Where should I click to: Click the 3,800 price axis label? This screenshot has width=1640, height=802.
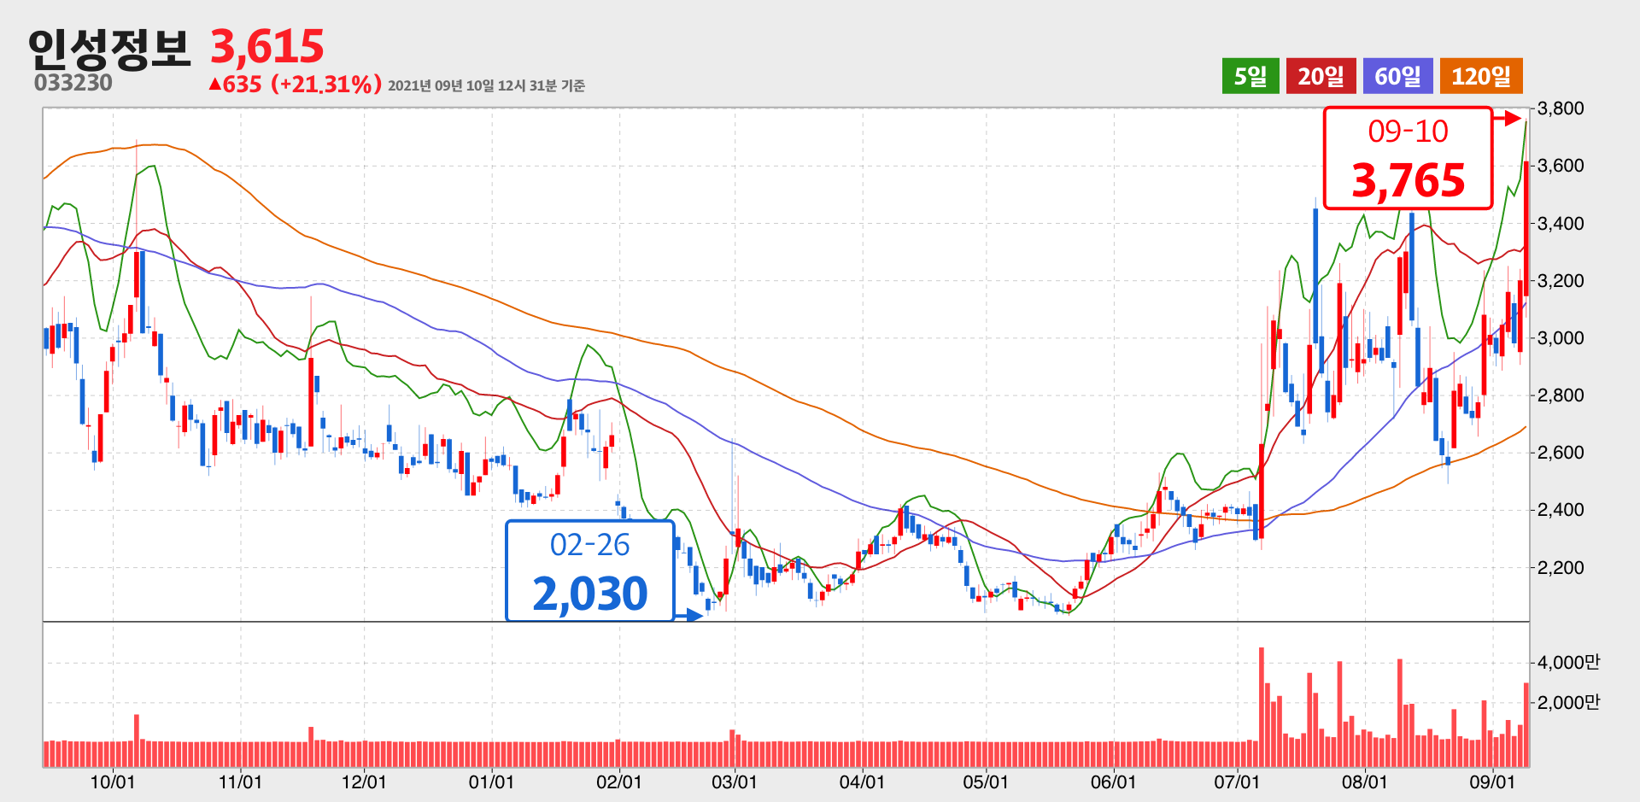(x=1561, y=108)
